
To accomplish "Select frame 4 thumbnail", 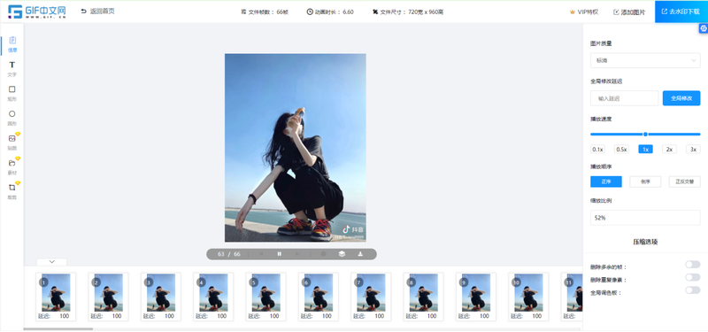I will pyautogui.click(x=213, y=297).
